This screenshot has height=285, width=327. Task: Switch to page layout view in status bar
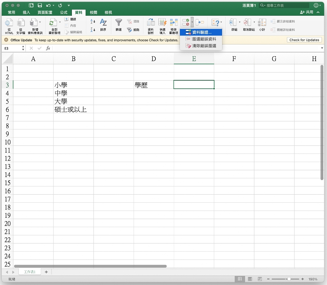coord(250,279)
